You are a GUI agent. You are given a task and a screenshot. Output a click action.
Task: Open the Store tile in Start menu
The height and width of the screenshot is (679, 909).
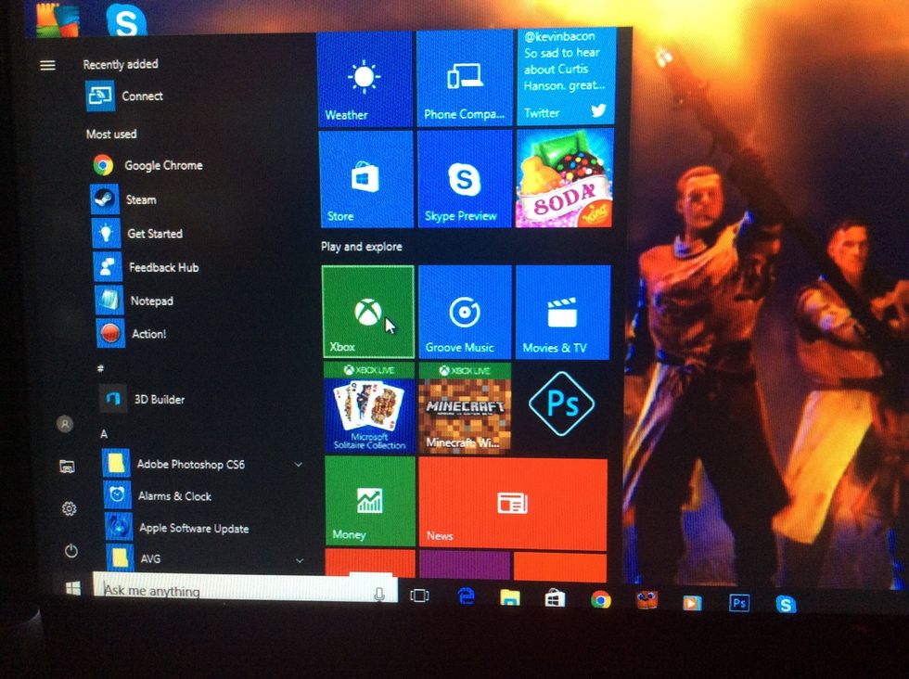click(x=366, y=179)
